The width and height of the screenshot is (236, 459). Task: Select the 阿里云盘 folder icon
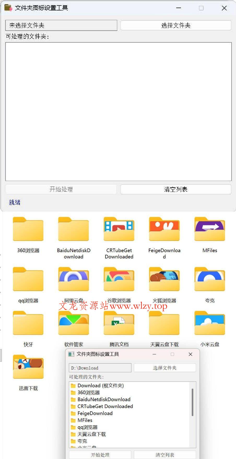click(x=74, y=279)
